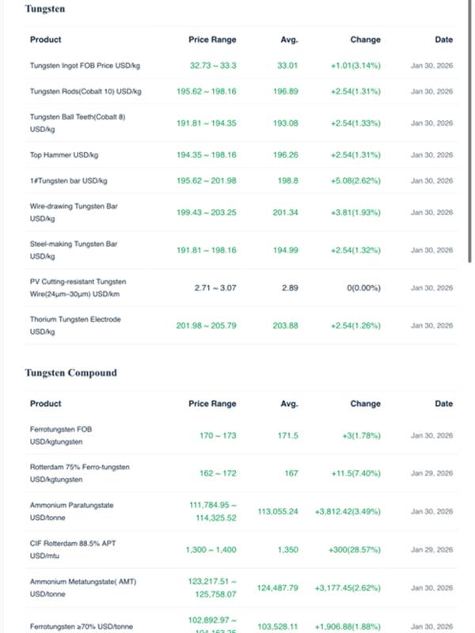Viewport: 475px width, 633px height.
Task: Click the Tungsten Ingot FOB Price product
Action: click(x=85, y=66)
